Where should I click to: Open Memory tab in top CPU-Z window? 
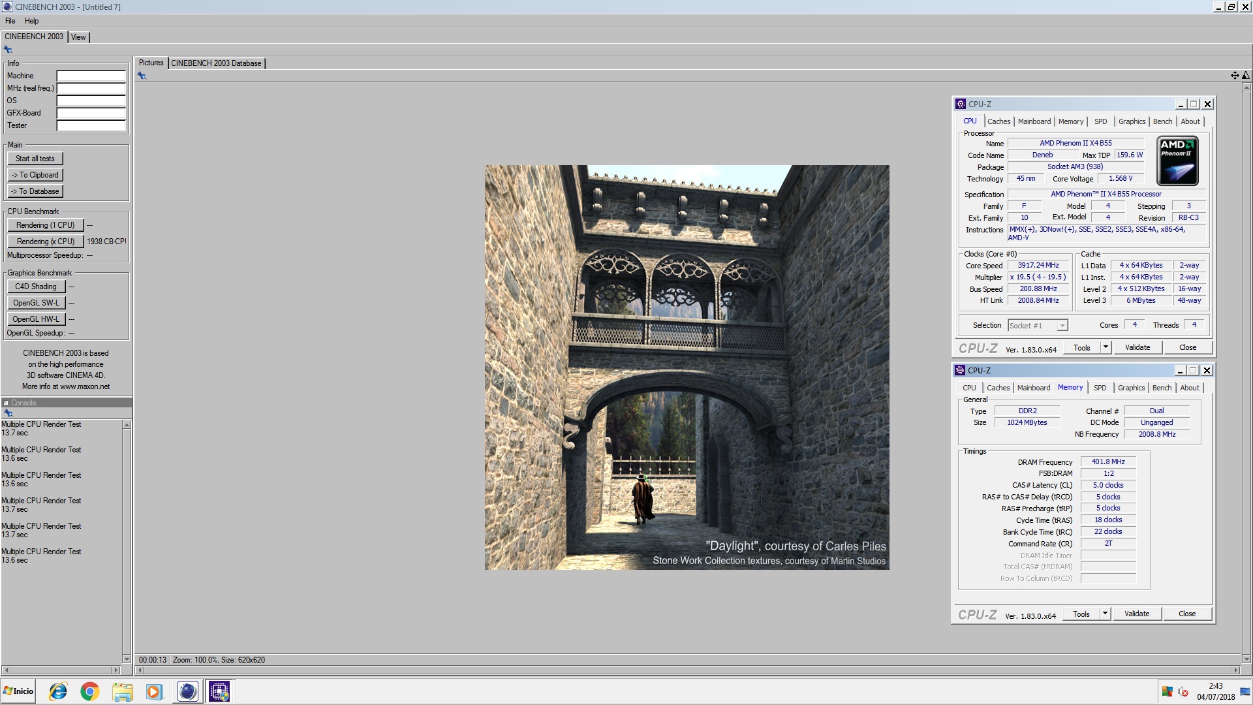(1071, 121)
